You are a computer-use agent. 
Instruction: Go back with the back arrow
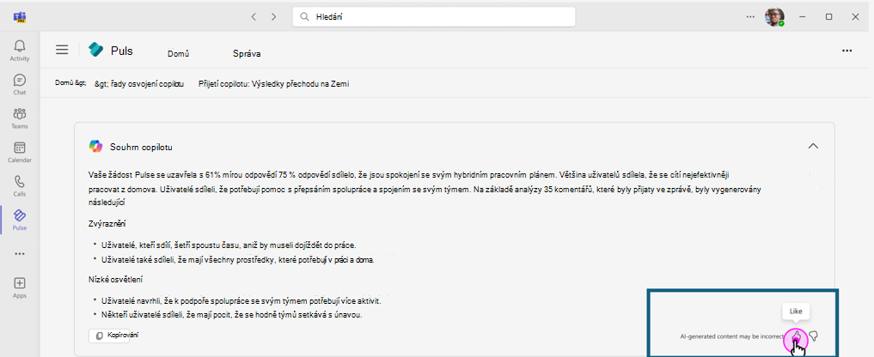(254, 16)
